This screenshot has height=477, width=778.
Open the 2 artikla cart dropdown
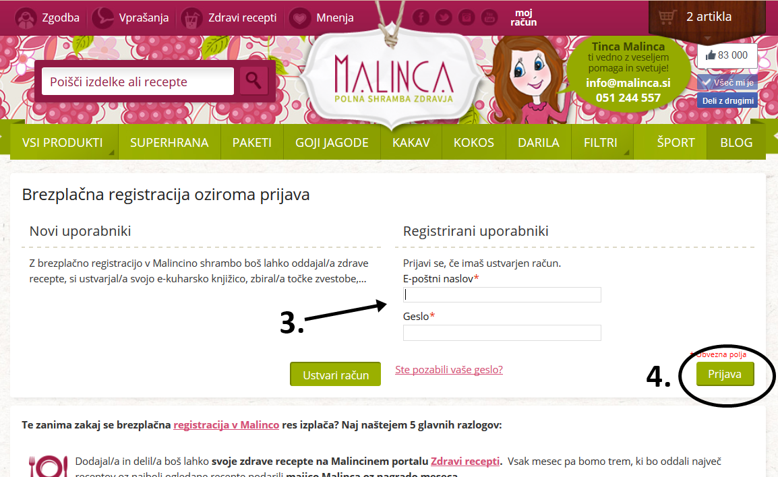709,17
